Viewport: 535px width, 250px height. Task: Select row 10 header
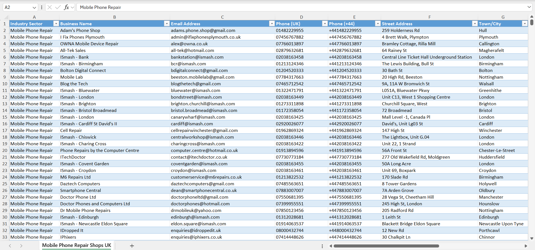[x=5, y=84]
